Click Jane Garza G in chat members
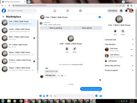 coord(115,55)
